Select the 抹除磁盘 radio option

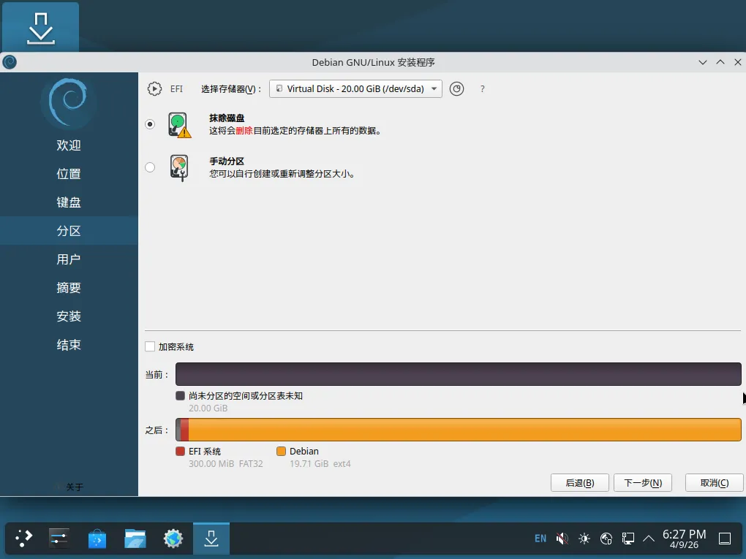pyautogui.click(x=150, y=124)
